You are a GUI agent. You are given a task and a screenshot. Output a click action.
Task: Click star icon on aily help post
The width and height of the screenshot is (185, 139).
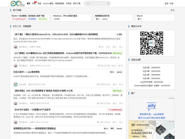point(120,84)
